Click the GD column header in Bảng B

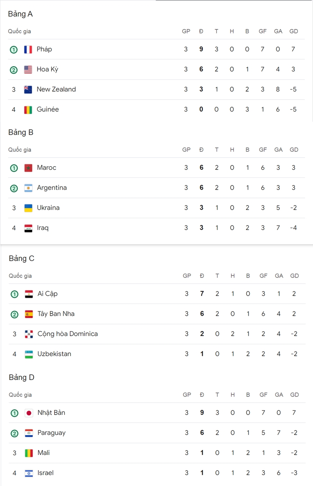coord(294,150)
